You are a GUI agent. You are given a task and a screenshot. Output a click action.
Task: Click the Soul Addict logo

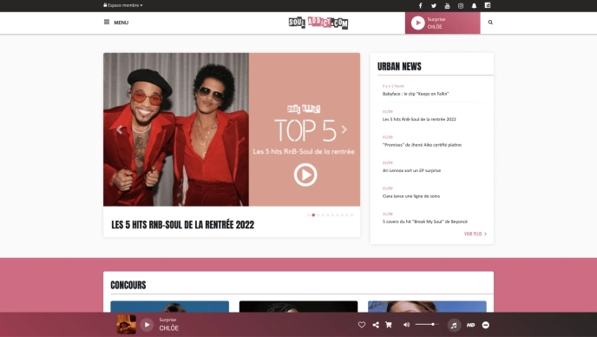(x=318, y=23)
